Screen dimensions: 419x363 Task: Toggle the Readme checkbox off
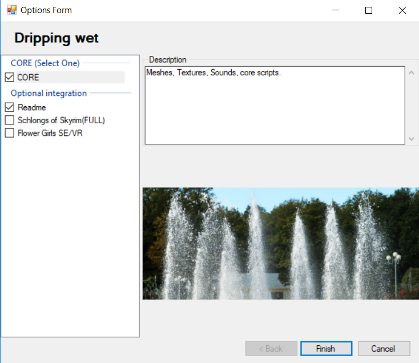point(9,107)
